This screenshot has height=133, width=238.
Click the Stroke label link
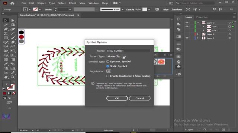tap(48, 9)
